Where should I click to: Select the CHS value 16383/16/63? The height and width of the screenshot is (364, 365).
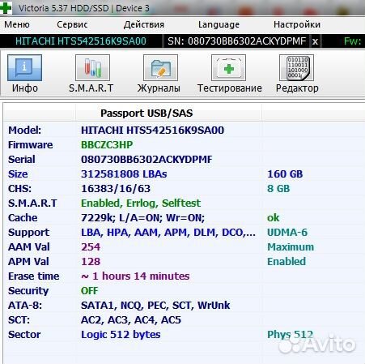[x=116, y=189]
